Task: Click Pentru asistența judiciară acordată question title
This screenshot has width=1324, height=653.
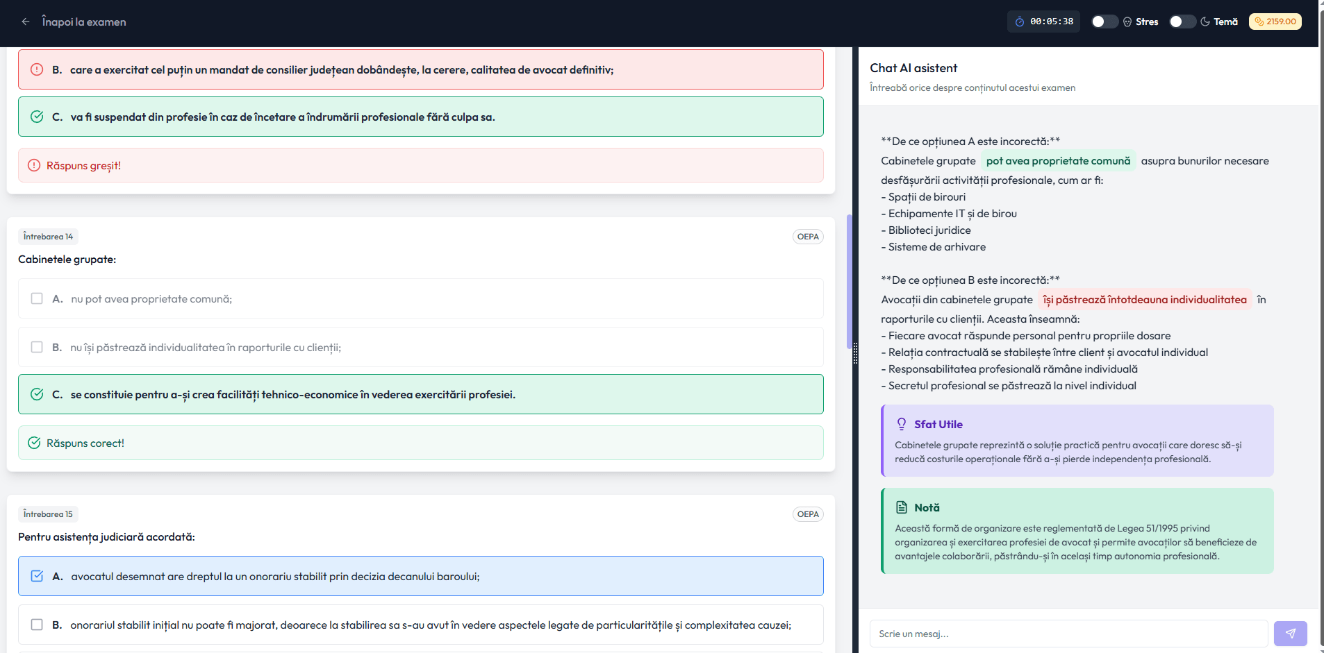Action: 106,537
